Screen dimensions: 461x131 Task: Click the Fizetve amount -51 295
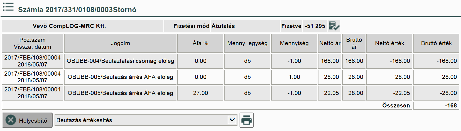(x=315, y=26)
